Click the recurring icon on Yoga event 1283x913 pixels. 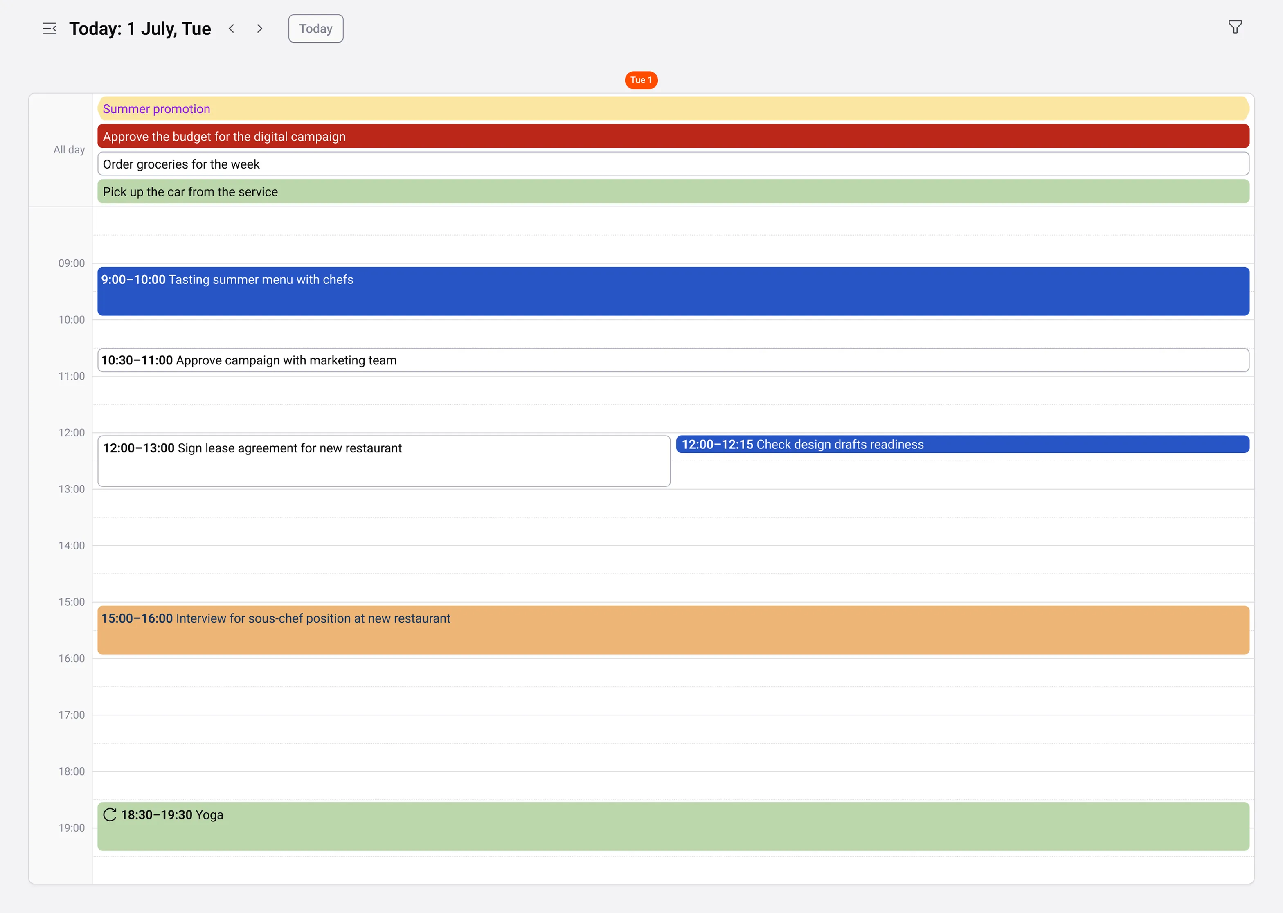pos(110,814)
